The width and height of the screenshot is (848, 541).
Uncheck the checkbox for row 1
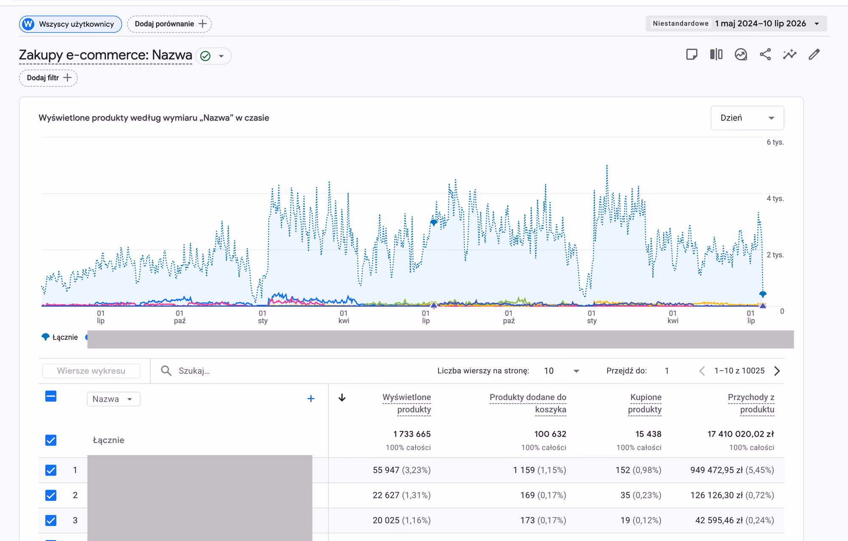pyautogui.click(x=51, y=470)
